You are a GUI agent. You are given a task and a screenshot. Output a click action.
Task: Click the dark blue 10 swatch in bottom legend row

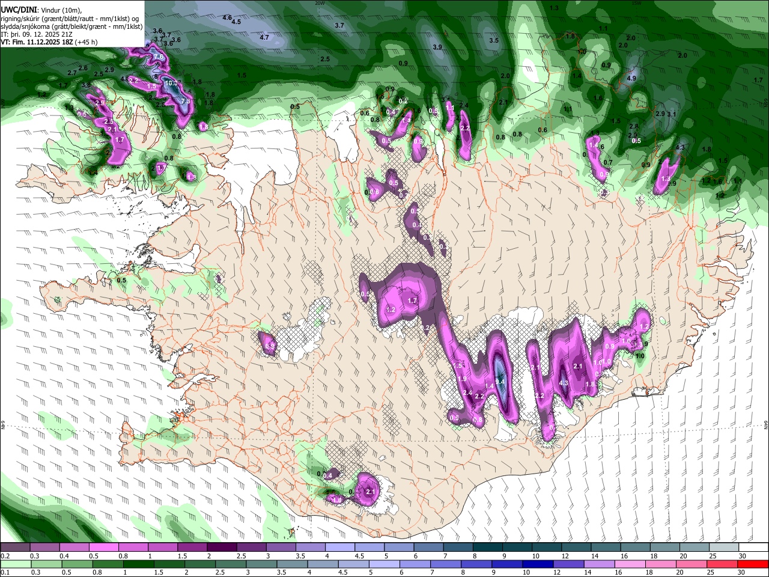(x=538, y=564)
